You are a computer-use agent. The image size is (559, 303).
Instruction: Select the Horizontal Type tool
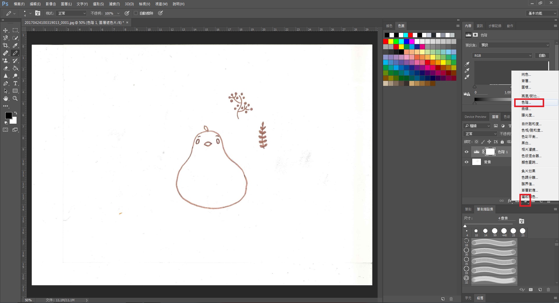point(15,83)
